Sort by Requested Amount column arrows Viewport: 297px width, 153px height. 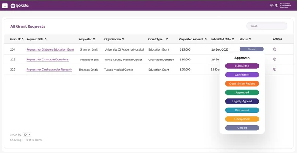point(206,40)
